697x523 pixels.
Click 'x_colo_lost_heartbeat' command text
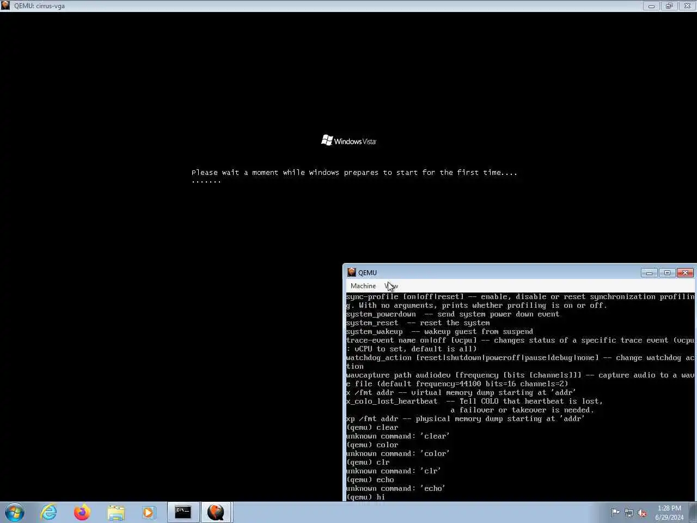click(x=392, y=402)
